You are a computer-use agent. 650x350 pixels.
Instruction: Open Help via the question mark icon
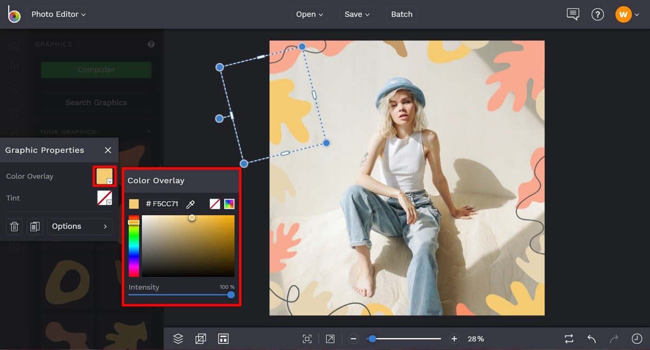[597, 14]
